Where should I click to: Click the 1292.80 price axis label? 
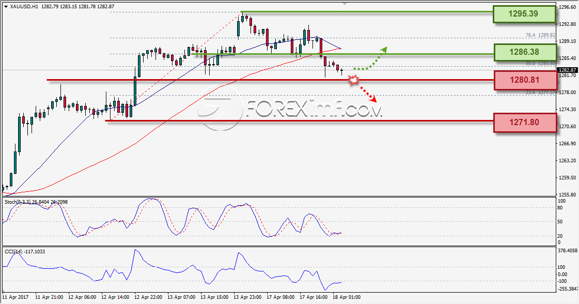[568, 24]
